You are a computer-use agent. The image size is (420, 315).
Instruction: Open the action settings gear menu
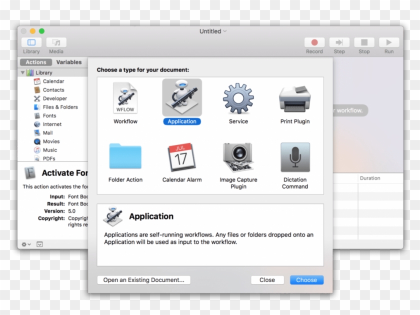coord(23,244)
